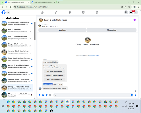This screenshot has width=141, height=113.
Task: Reload the current page
Action: pyautogui.click(x=10, y=7)
